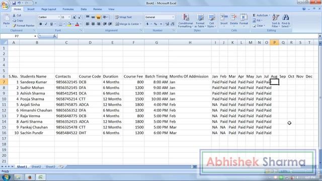Apply the red font color
The width and height of the screenshot is (322, 181).
[77, 24]
